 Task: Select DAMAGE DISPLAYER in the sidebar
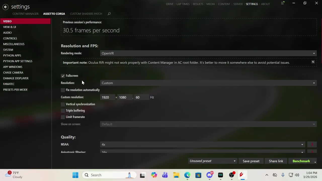pyautogui.click(x=25, y=78)
